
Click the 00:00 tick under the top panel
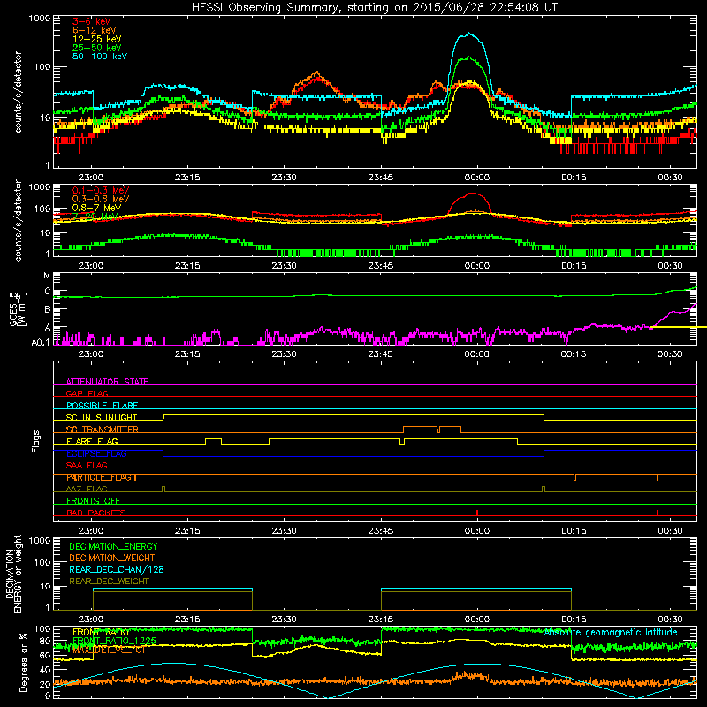(477, 178)
